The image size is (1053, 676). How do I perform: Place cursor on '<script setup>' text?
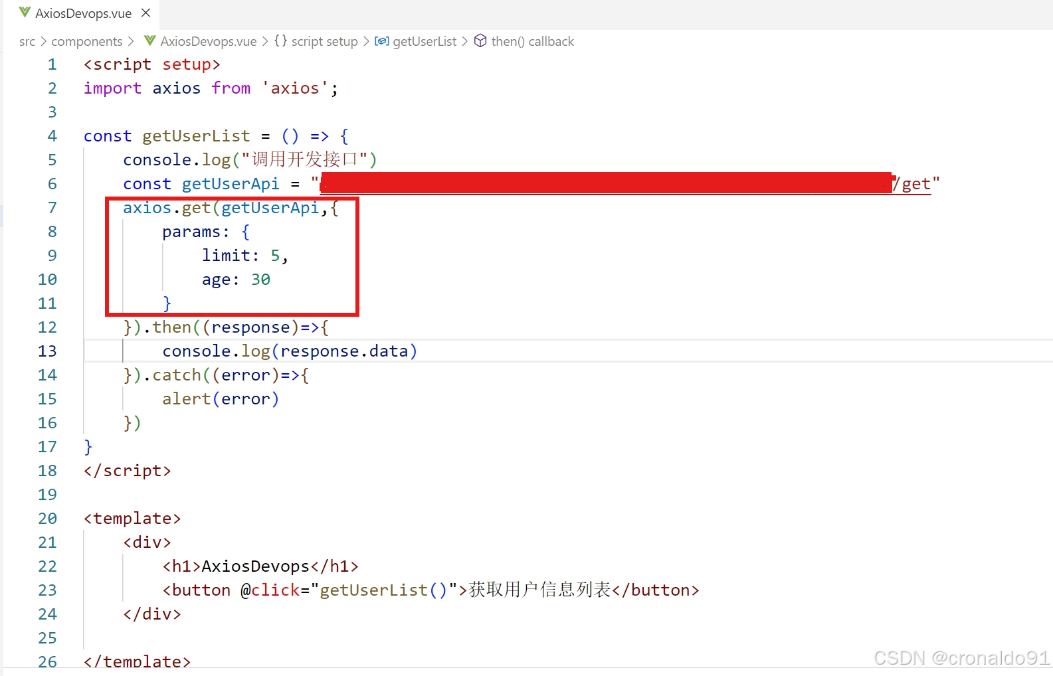point(151,64)
